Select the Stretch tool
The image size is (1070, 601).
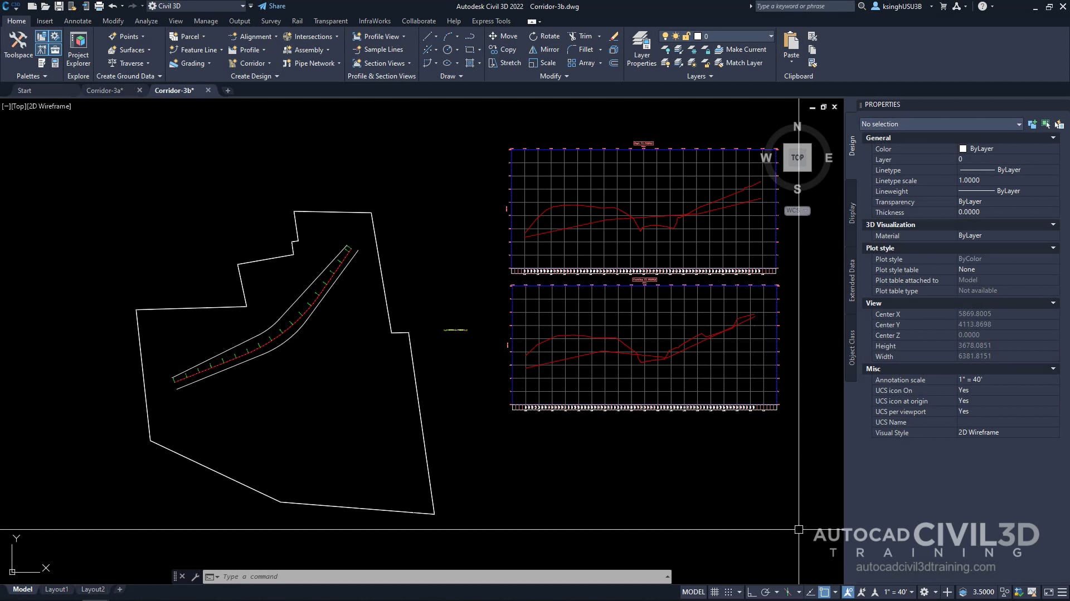click(504, 62)
